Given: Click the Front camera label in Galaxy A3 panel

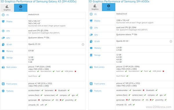Looking at the screenshot, I should (x=12, y=84).
